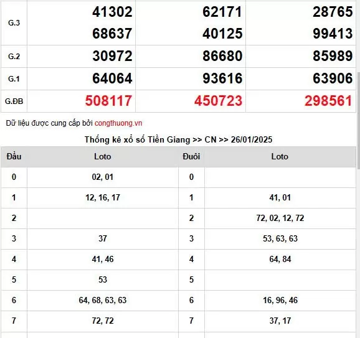The height and width of the screenshot is (338, 360).
Task: Select third prize number 28765
Action: pos(333,12)
